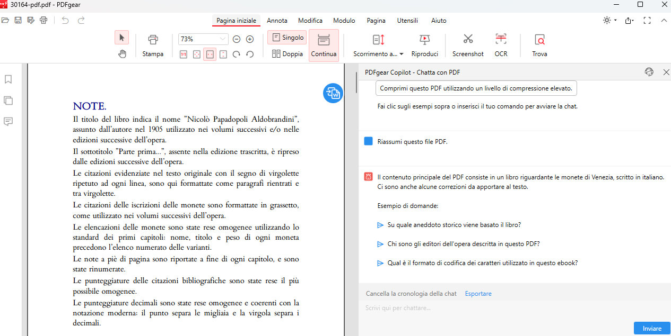Rotate page clockwise
671x336 pixels.
pos(237,54)
